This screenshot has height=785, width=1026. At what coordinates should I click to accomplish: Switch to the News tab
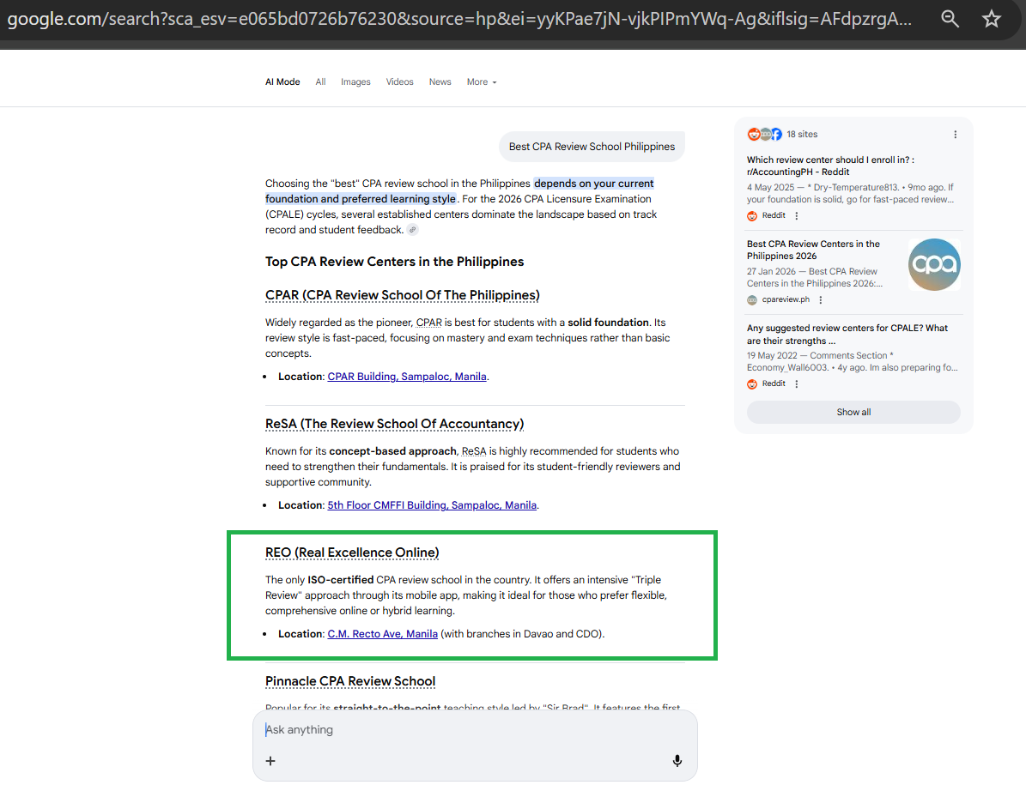tap(440, 82)
